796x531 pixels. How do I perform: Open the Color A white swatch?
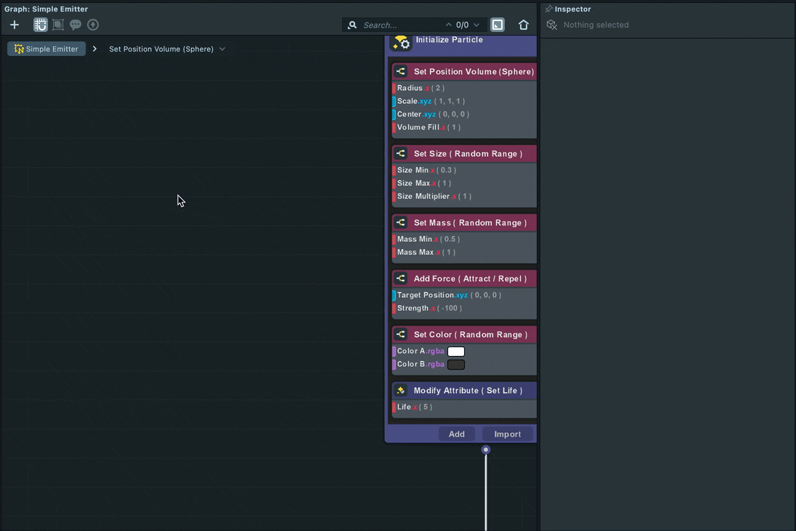[456, 352]
